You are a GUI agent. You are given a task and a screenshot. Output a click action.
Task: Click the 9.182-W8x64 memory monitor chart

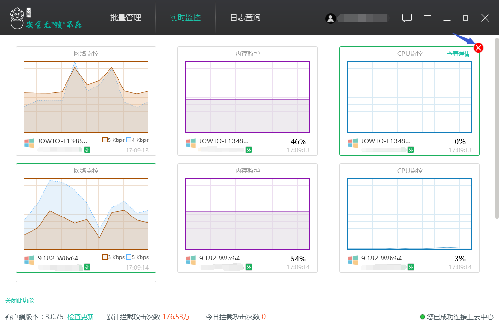pos(248,214)
